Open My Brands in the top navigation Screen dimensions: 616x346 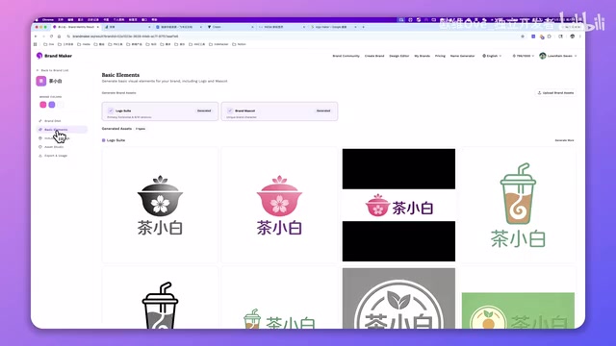(x=422, y=56)
